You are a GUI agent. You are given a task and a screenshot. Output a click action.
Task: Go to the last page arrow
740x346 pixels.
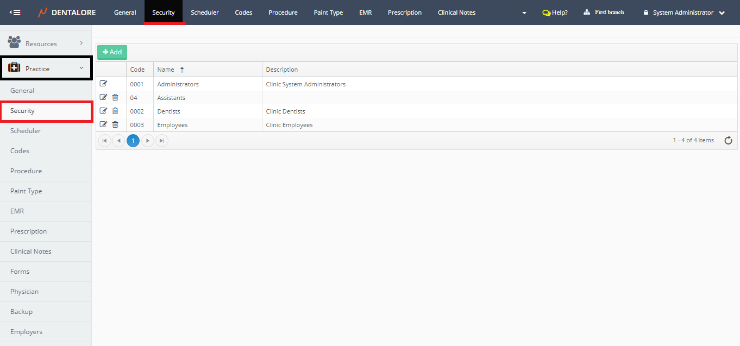coord(161,141)
